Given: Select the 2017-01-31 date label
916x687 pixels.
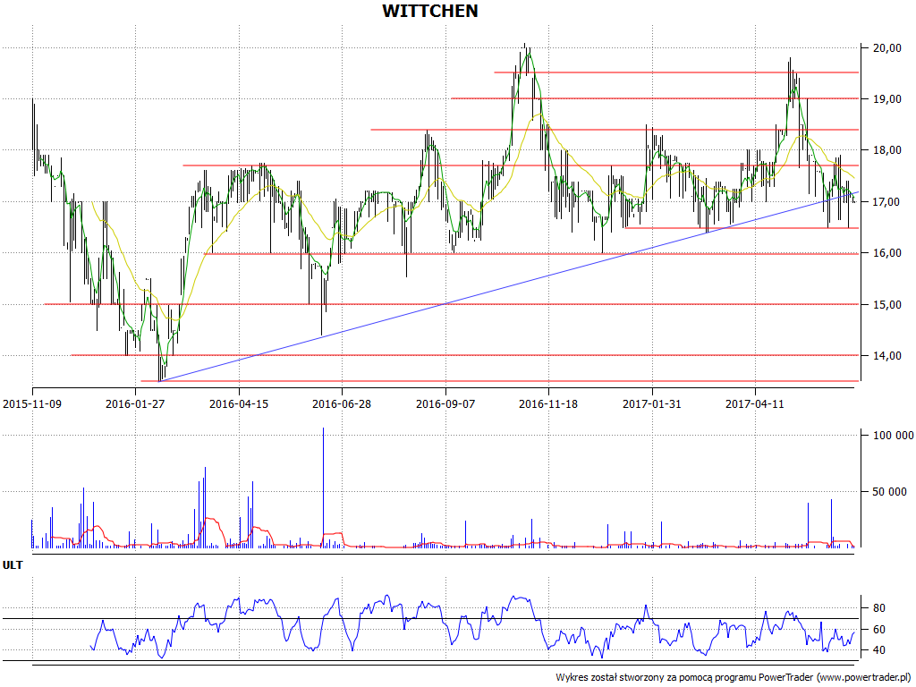Looking at the screenshot, I should (652, 403).
